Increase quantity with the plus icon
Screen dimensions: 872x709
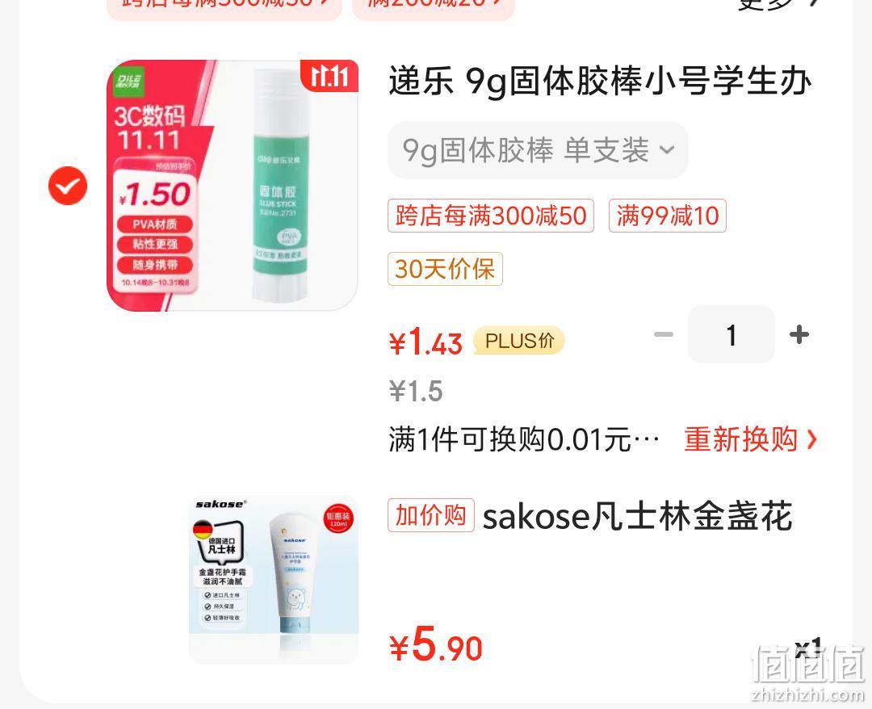pos(799,335)
